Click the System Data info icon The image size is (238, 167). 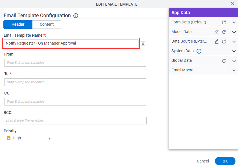(x=199, y=51)
